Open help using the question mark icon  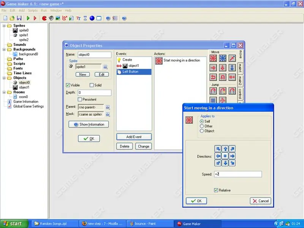pos(124,18)
